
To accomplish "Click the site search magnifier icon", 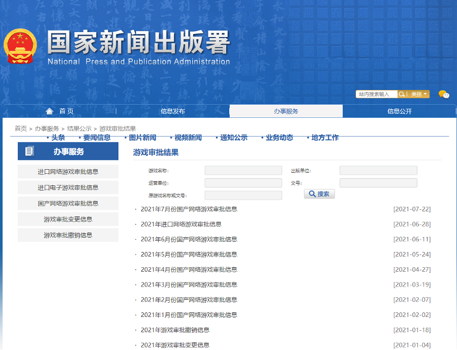I will [x=402, y=94].
